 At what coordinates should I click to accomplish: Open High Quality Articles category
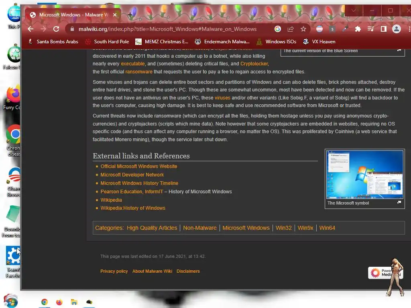[152, 228]
